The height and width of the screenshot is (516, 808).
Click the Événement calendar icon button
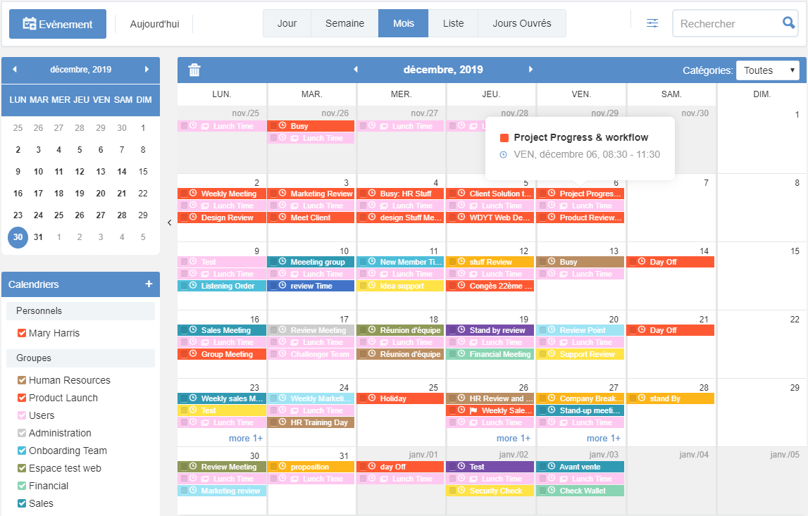click(x=29, y=23)
